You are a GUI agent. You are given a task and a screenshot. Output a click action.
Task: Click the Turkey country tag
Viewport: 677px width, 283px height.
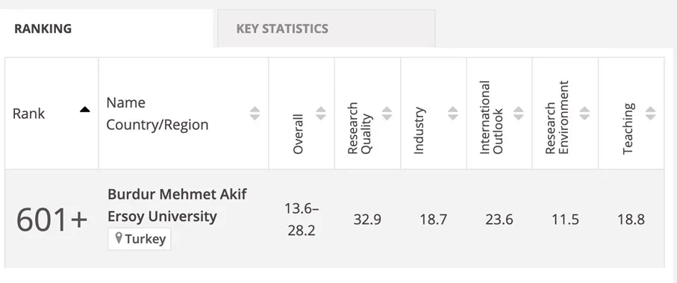coord(140,239)
